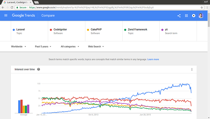210x119 pixels.
Task: Click the Learn more link
Action: (153, 59)
